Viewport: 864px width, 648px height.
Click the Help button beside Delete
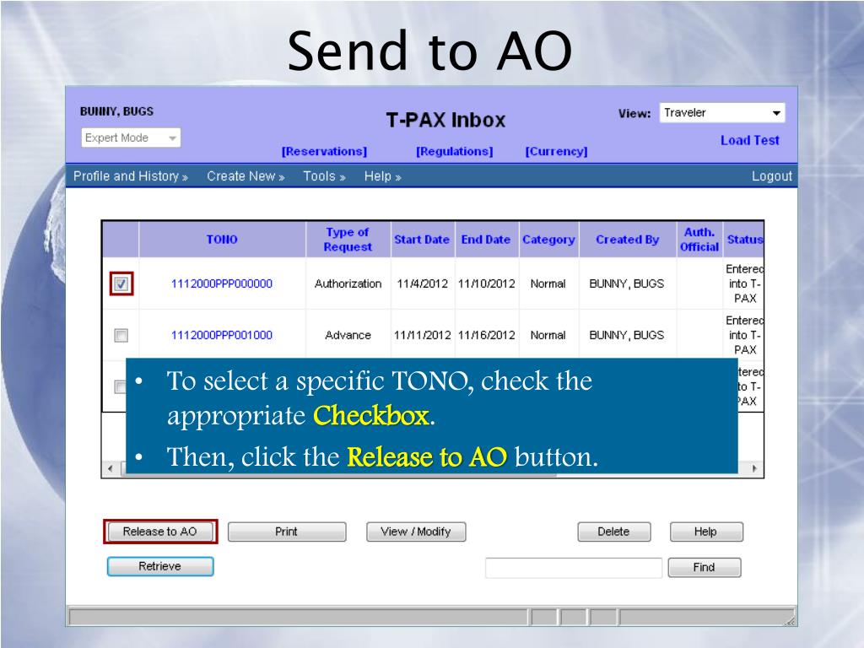[706, 532]
